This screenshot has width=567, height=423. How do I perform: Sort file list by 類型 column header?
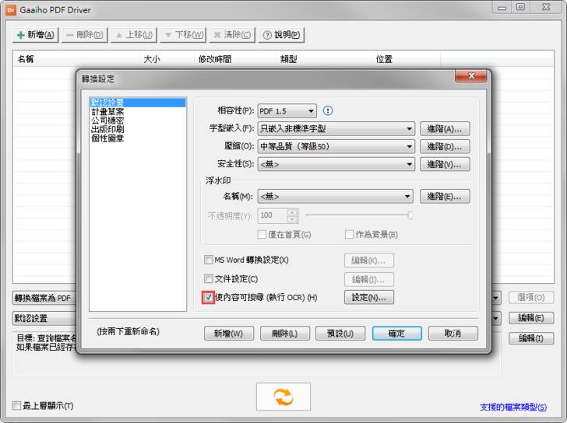click(324, 59)
